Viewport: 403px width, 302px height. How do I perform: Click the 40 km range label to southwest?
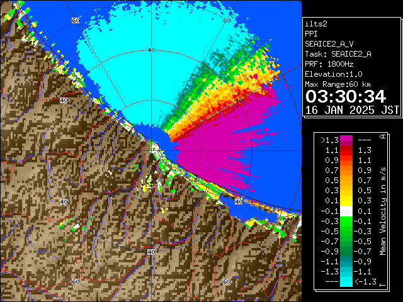click(64, 201)
